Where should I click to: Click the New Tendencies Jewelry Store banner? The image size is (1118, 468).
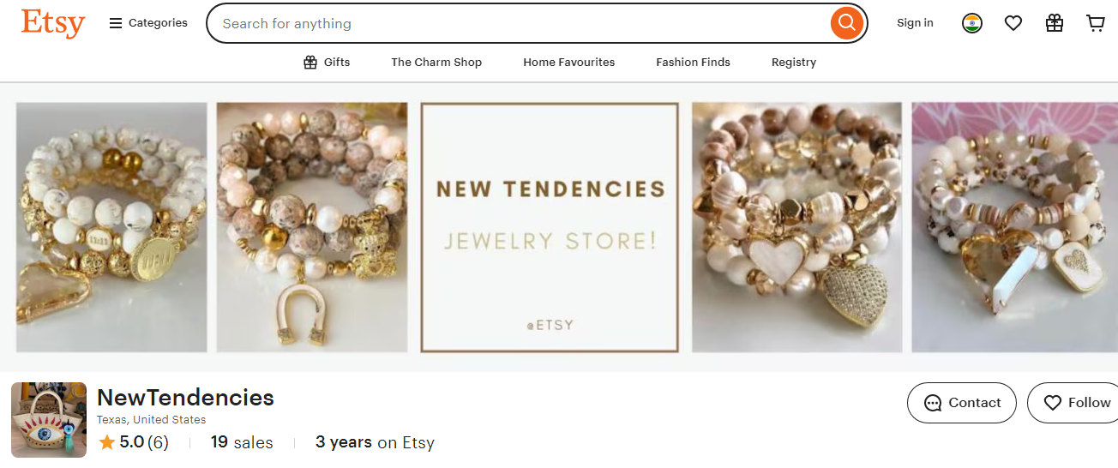pyautogui.click(x=550, y=227)
